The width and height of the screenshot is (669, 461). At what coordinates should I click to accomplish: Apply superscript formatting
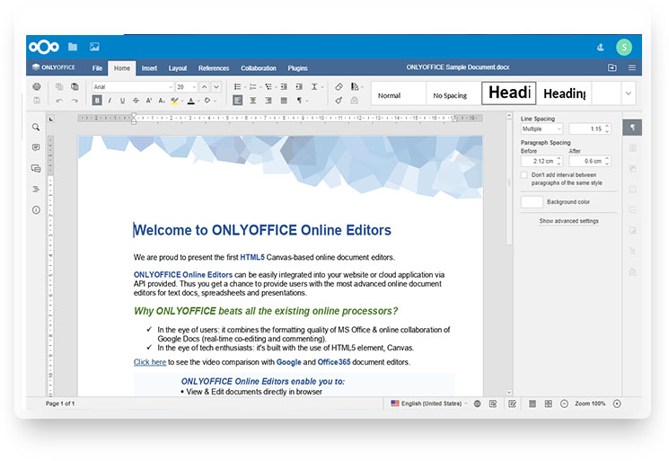coord(149,101)
